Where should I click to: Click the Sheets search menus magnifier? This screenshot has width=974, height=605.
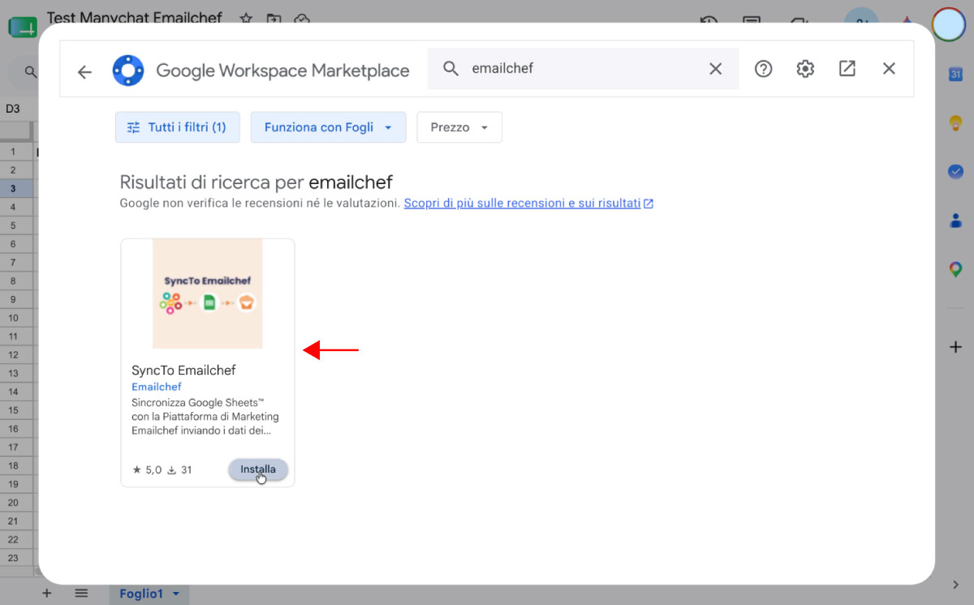[30, 72]
